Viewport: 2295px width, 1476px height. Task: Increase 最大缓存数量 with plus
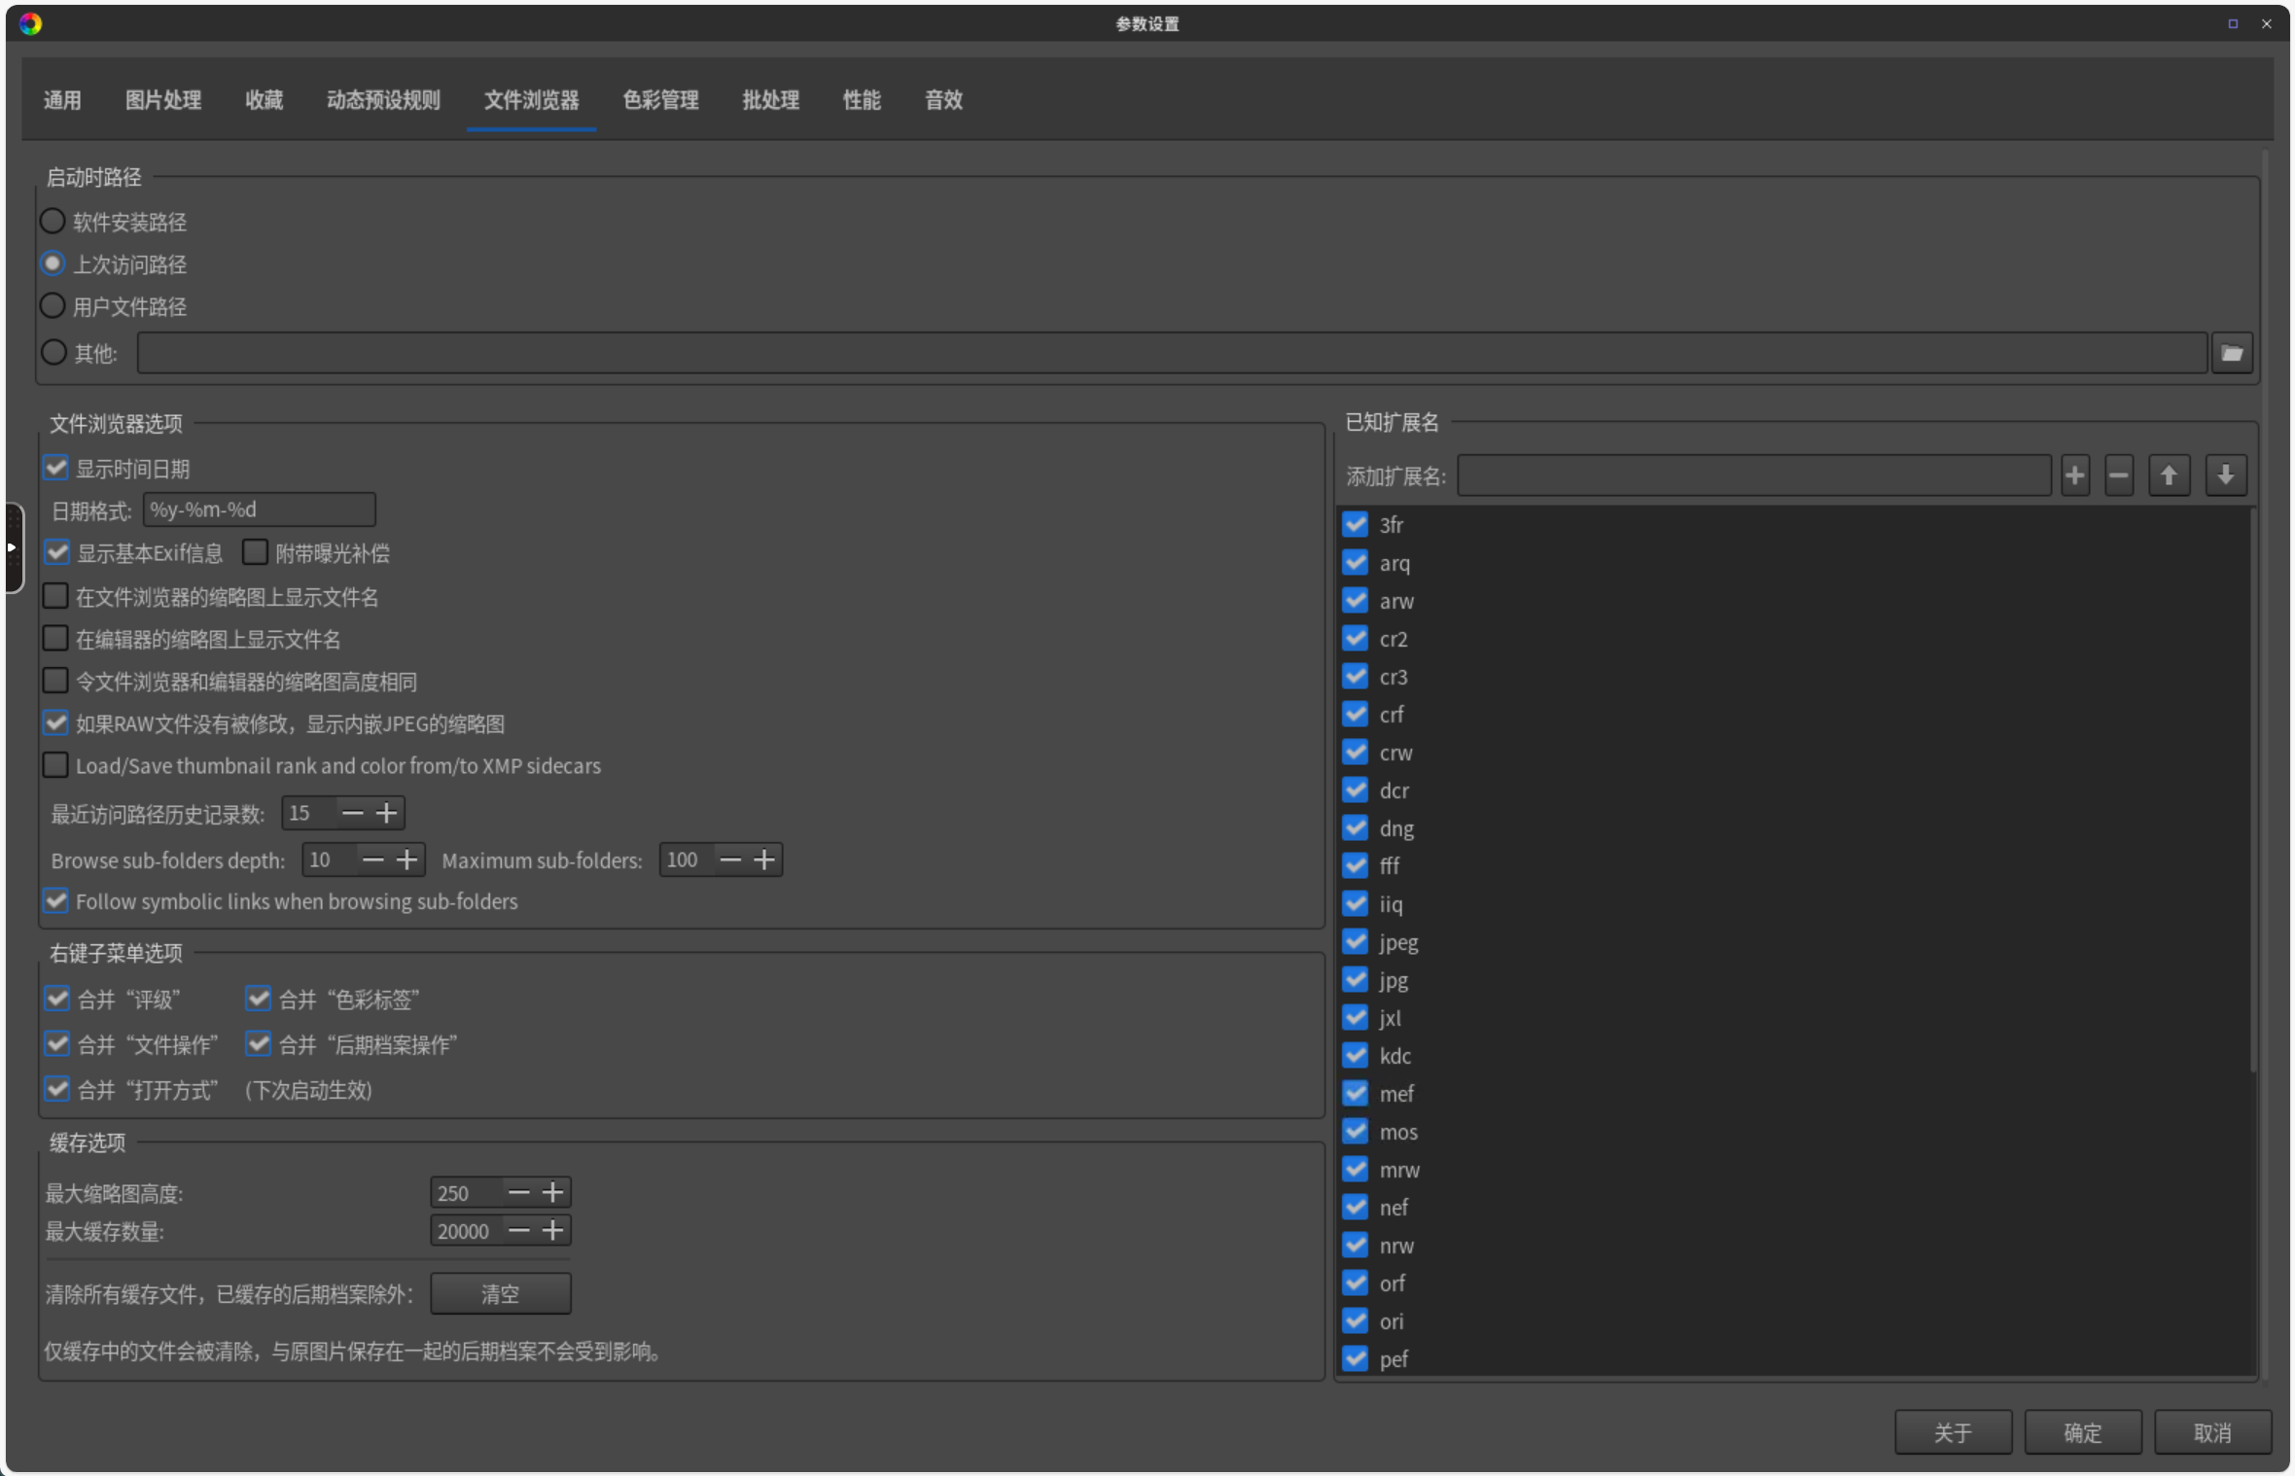tap(553, 1230)
